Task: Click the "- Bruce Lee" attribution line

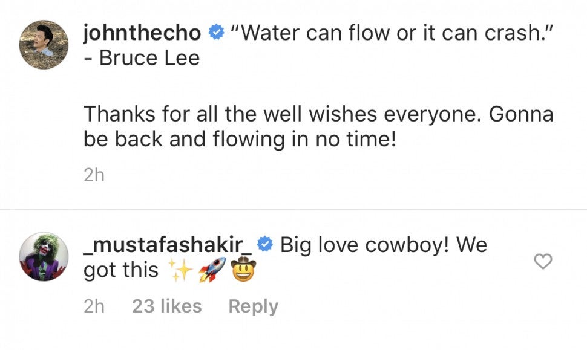Action: click(x=142, y=60)
